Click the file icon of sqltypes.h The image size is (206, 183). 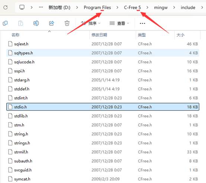coord(10,53)
